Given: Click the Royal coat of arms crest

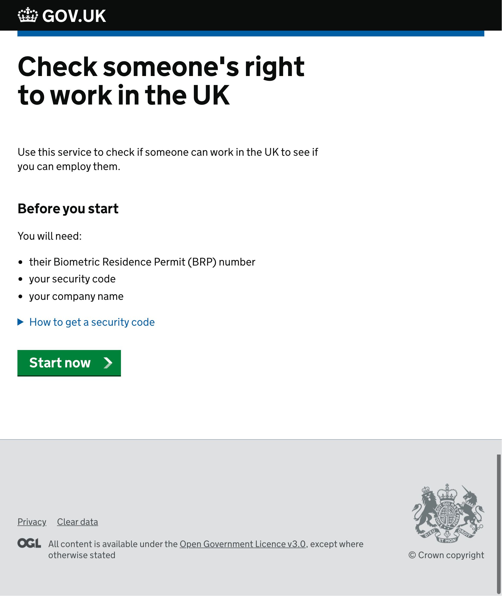Looking at the screenshot, I should tap(448, 513).
